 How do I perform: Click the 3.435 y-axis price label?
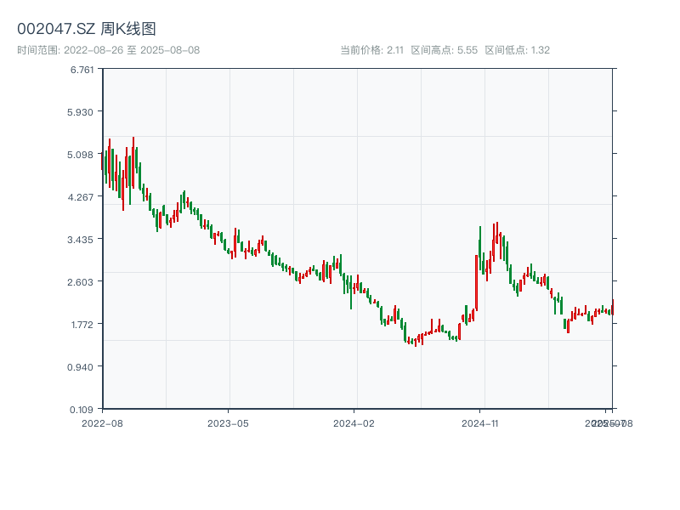click(83, 239)
